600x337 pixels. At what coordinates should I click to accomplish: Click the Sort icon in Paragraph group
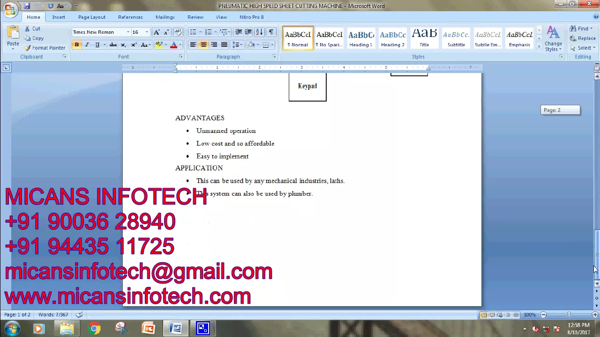[x=259, y=32]
